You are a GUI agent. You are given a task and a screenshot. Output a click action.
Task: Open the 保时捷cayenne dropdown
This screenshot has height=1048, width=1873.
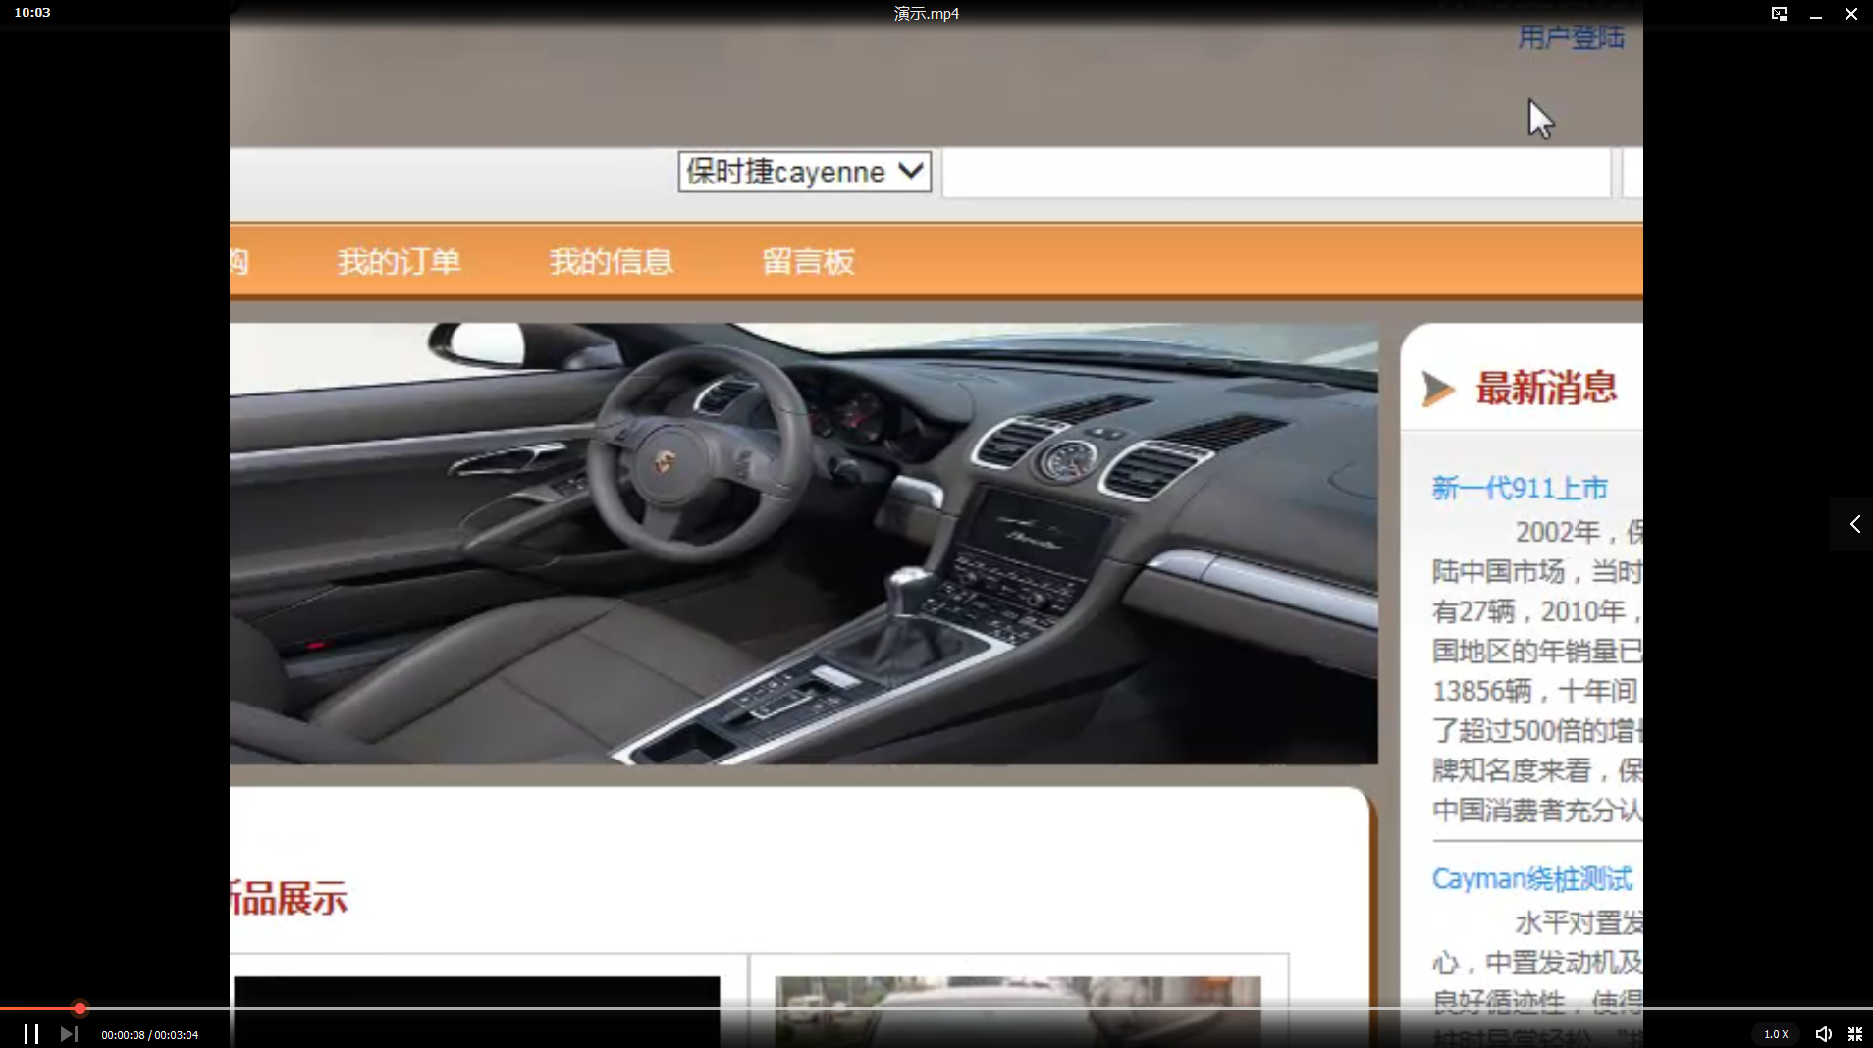pos(804,172)
